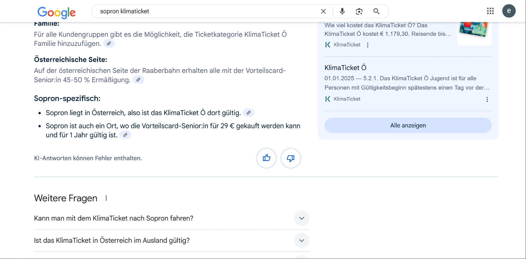Open the 'KlimaTicket Ö' result title
The height and width of the screenshot is (259, 526).
pos(345,68)
